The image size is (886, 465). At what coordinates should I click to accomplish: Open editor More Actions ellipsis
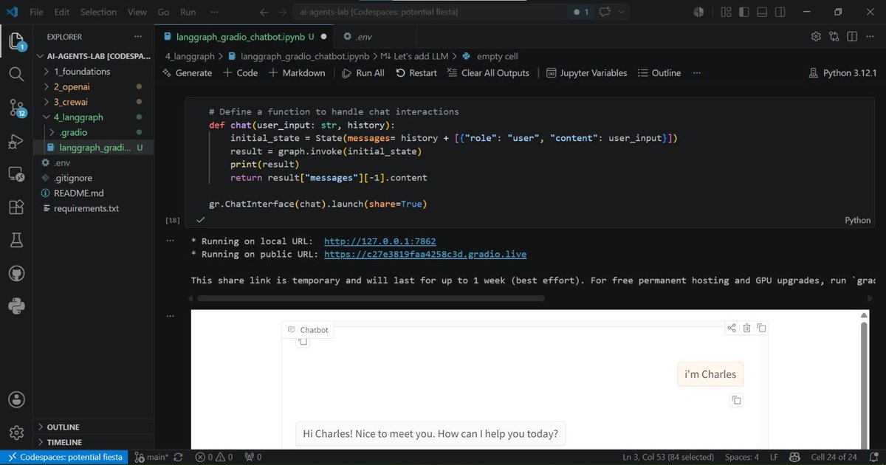pyautogui.click(x=870, y=36)
